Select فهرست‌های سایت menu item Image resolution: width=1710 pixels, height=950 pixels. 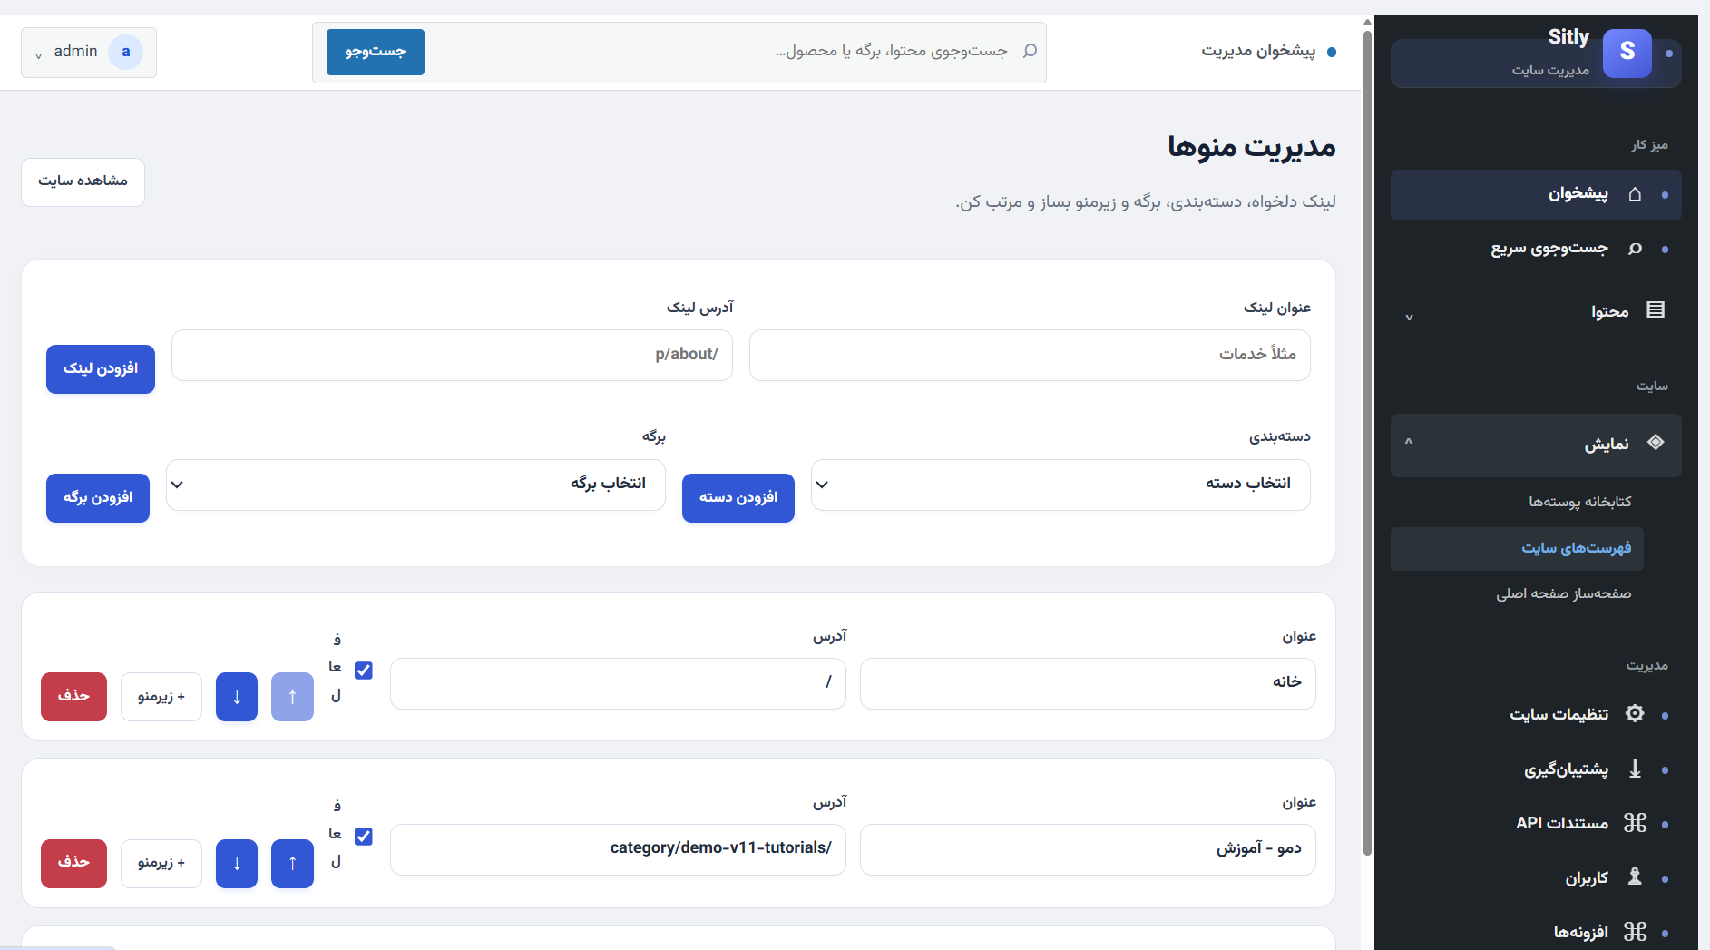1518,549
